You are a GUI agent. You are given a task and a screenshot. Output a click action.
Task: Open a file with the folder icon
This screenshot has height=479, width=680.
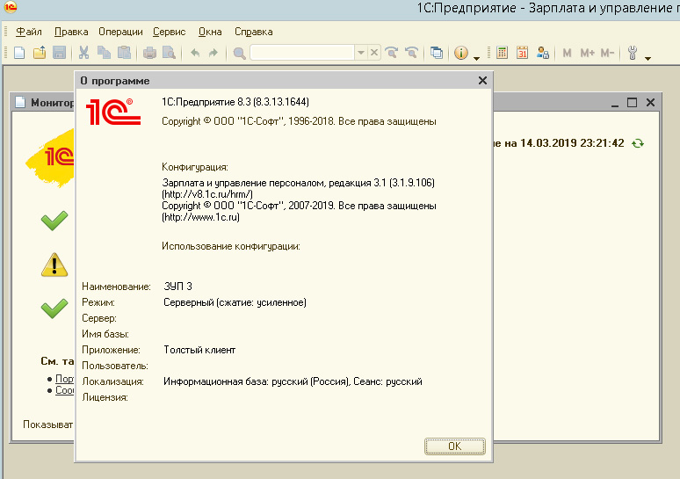tap(40, 53)
